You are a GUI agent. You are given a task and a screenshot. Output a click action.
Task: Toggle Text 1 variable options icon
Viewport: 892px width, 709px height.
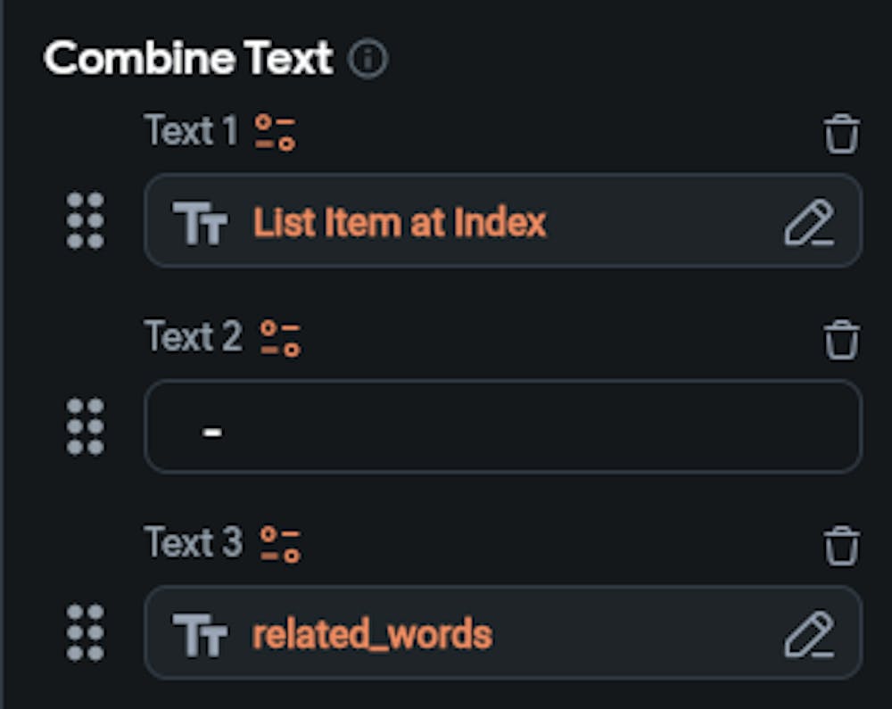tap(275, 132)
